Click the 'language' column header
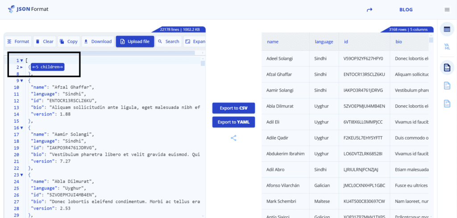The width and height of the screenshot is (457, 218). [x=324, y=41]
